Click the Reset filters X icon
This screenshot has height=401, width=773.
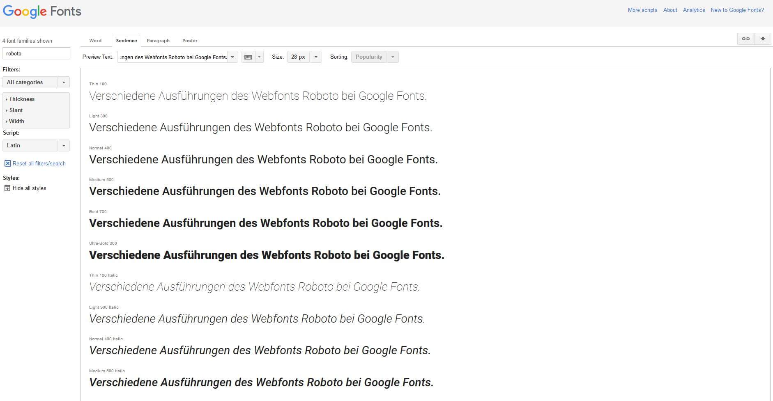pos(7,163)
